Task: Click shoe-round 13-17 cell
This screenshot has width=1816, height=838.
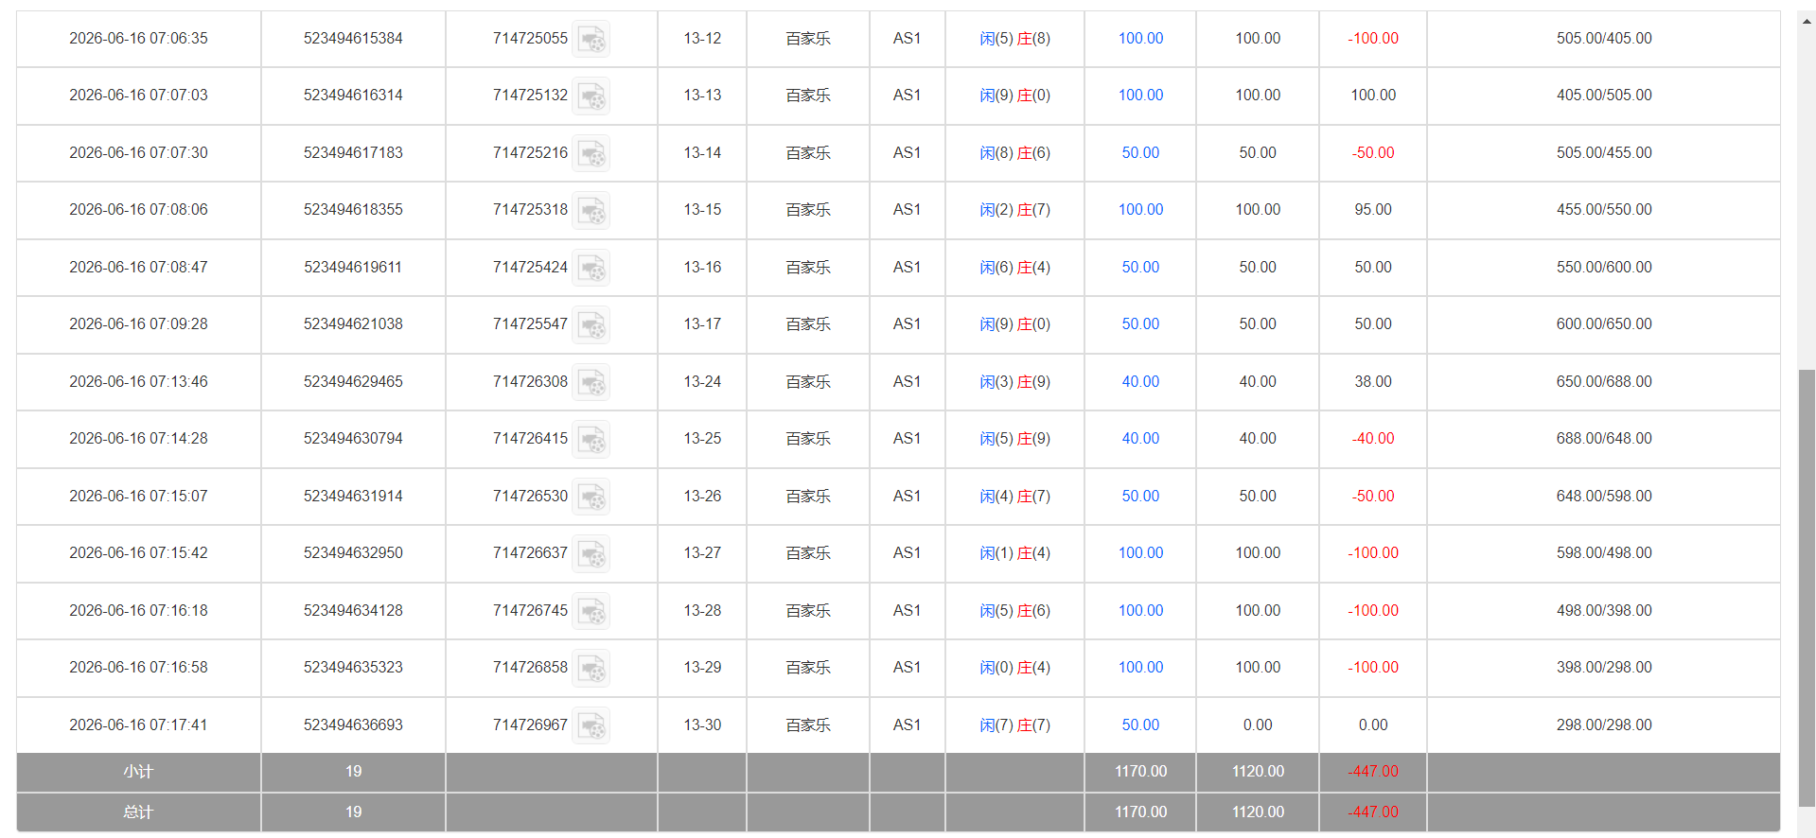Action: (x=702, y=324)
